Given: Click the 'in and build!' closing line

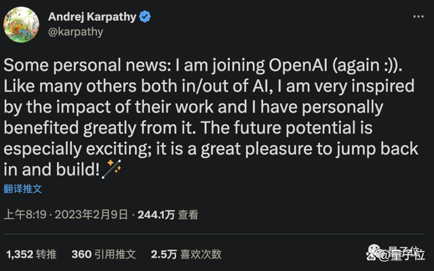Looking at the screenshot, I should pyautogui.click(x=52, y=169).
